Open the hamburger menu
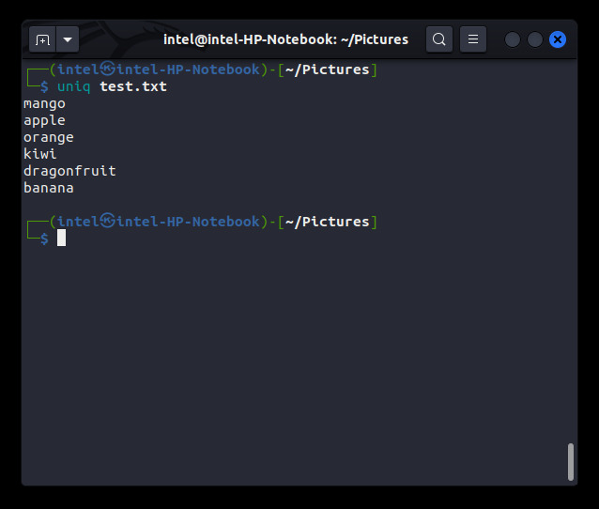Screen dimensions: 599x509 [x=473, y=39]
